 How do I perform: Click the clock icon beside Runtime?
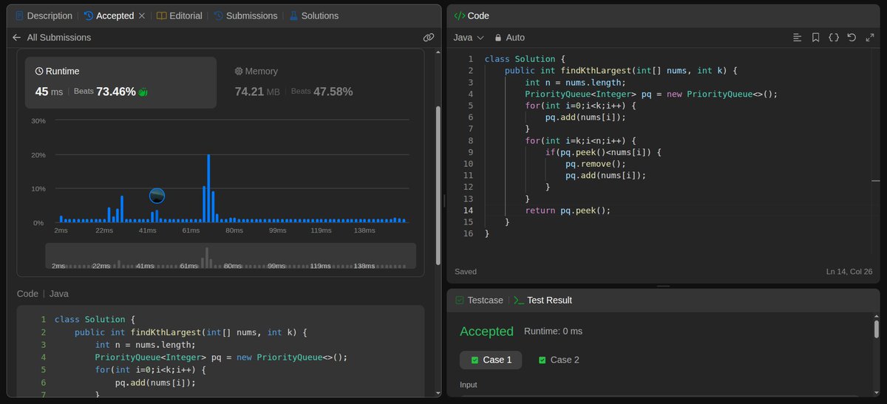click(39, 72)
